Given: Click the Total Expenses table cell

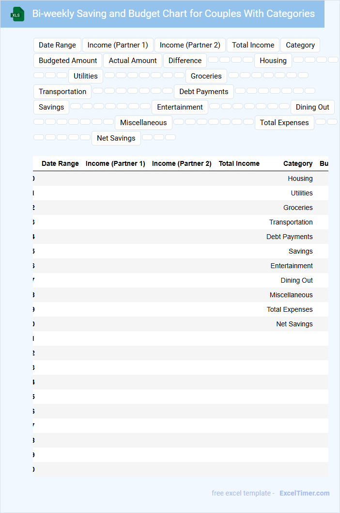Looking at the screenshot, I should [x=290, y=309].
